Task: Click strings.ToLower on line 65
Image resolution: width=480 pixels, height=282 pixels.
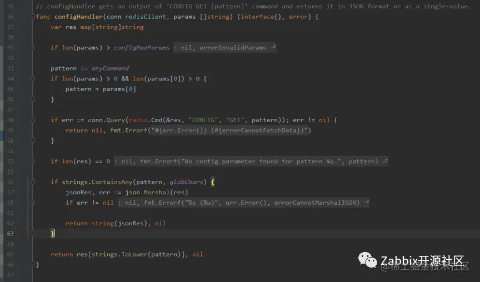Action: 119,254
